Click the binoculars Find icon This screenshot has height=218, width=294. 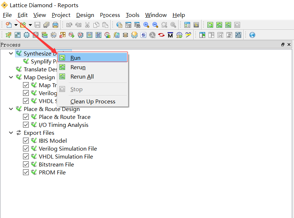coord(137,25)
